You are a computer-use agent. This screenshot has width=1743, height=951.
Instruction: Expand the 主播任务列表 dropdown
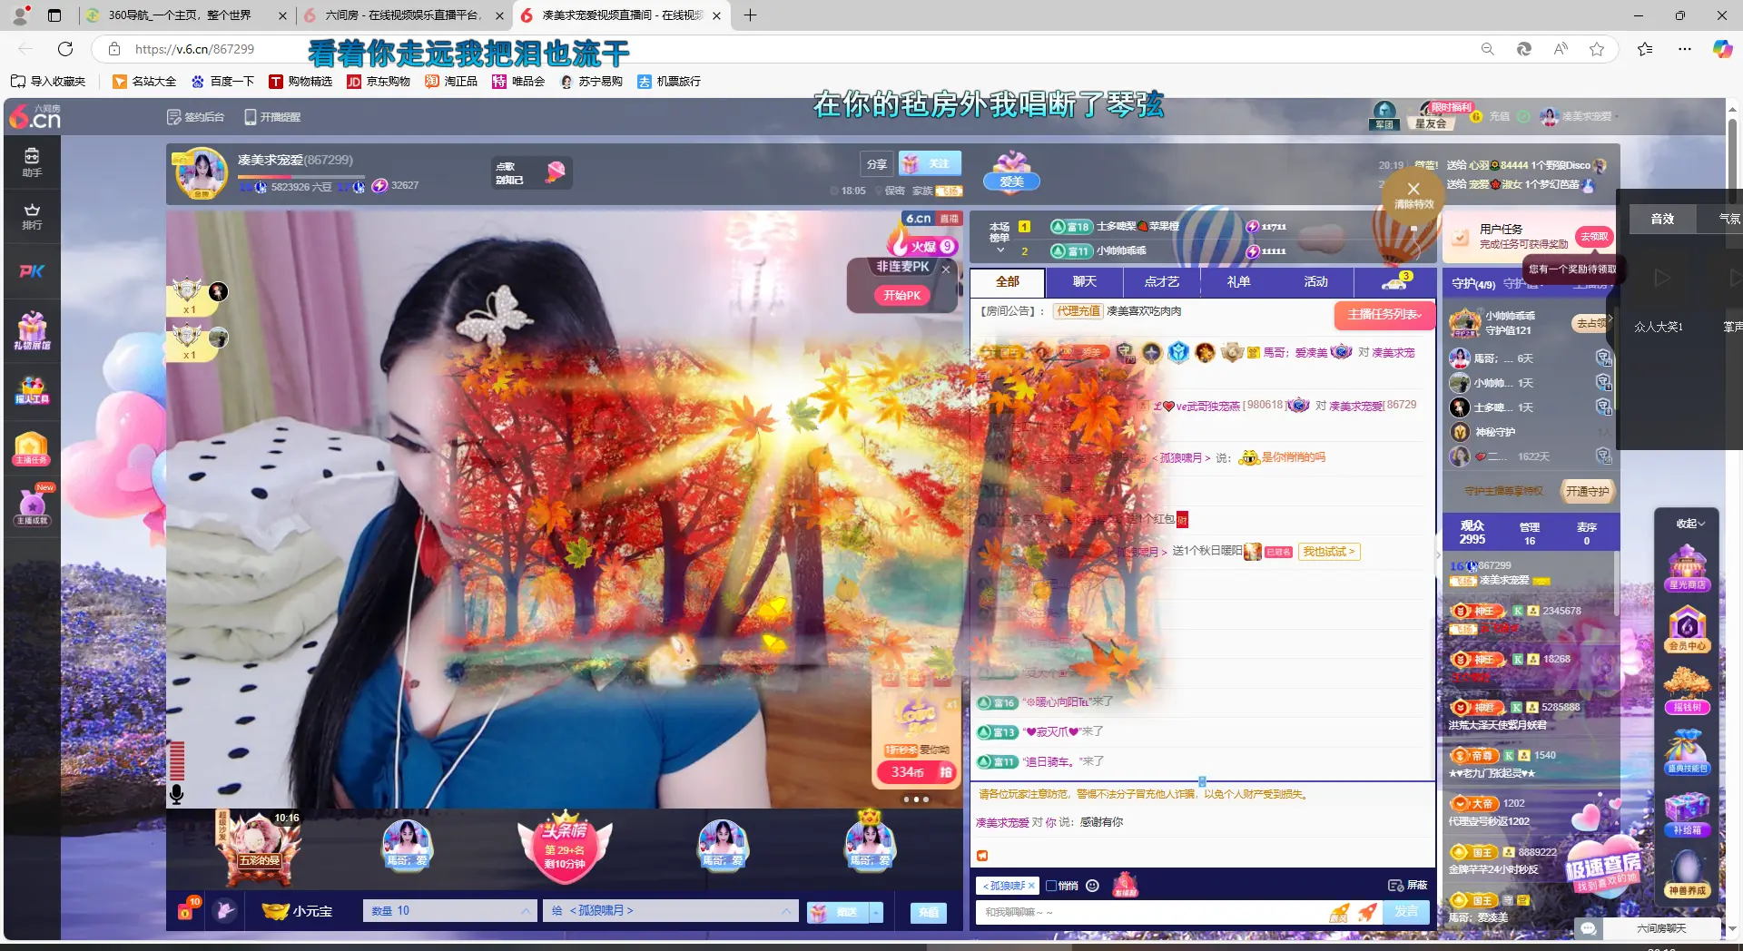click(1384, 314)
